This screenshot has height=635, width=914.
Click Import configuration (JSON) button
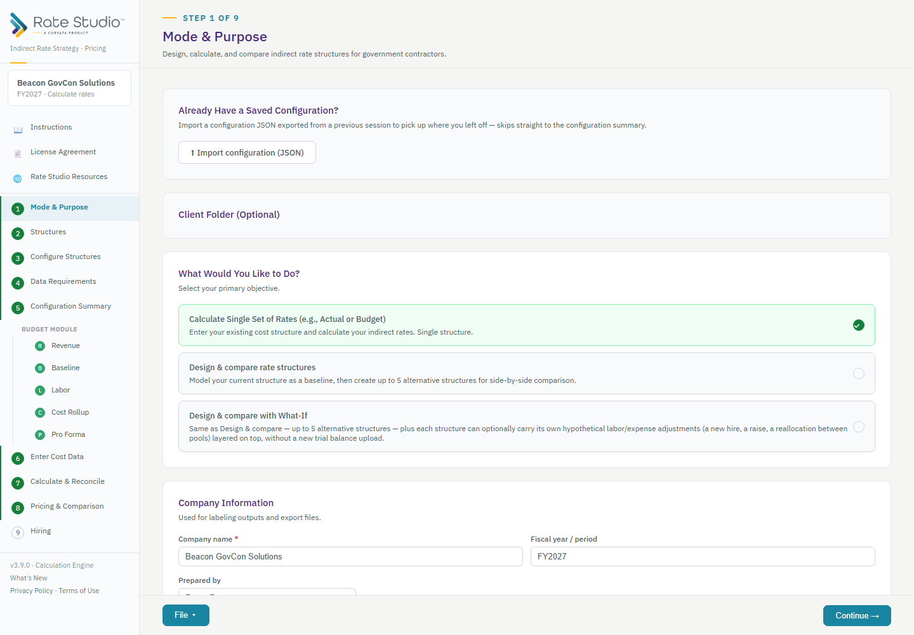coord(247,152)
